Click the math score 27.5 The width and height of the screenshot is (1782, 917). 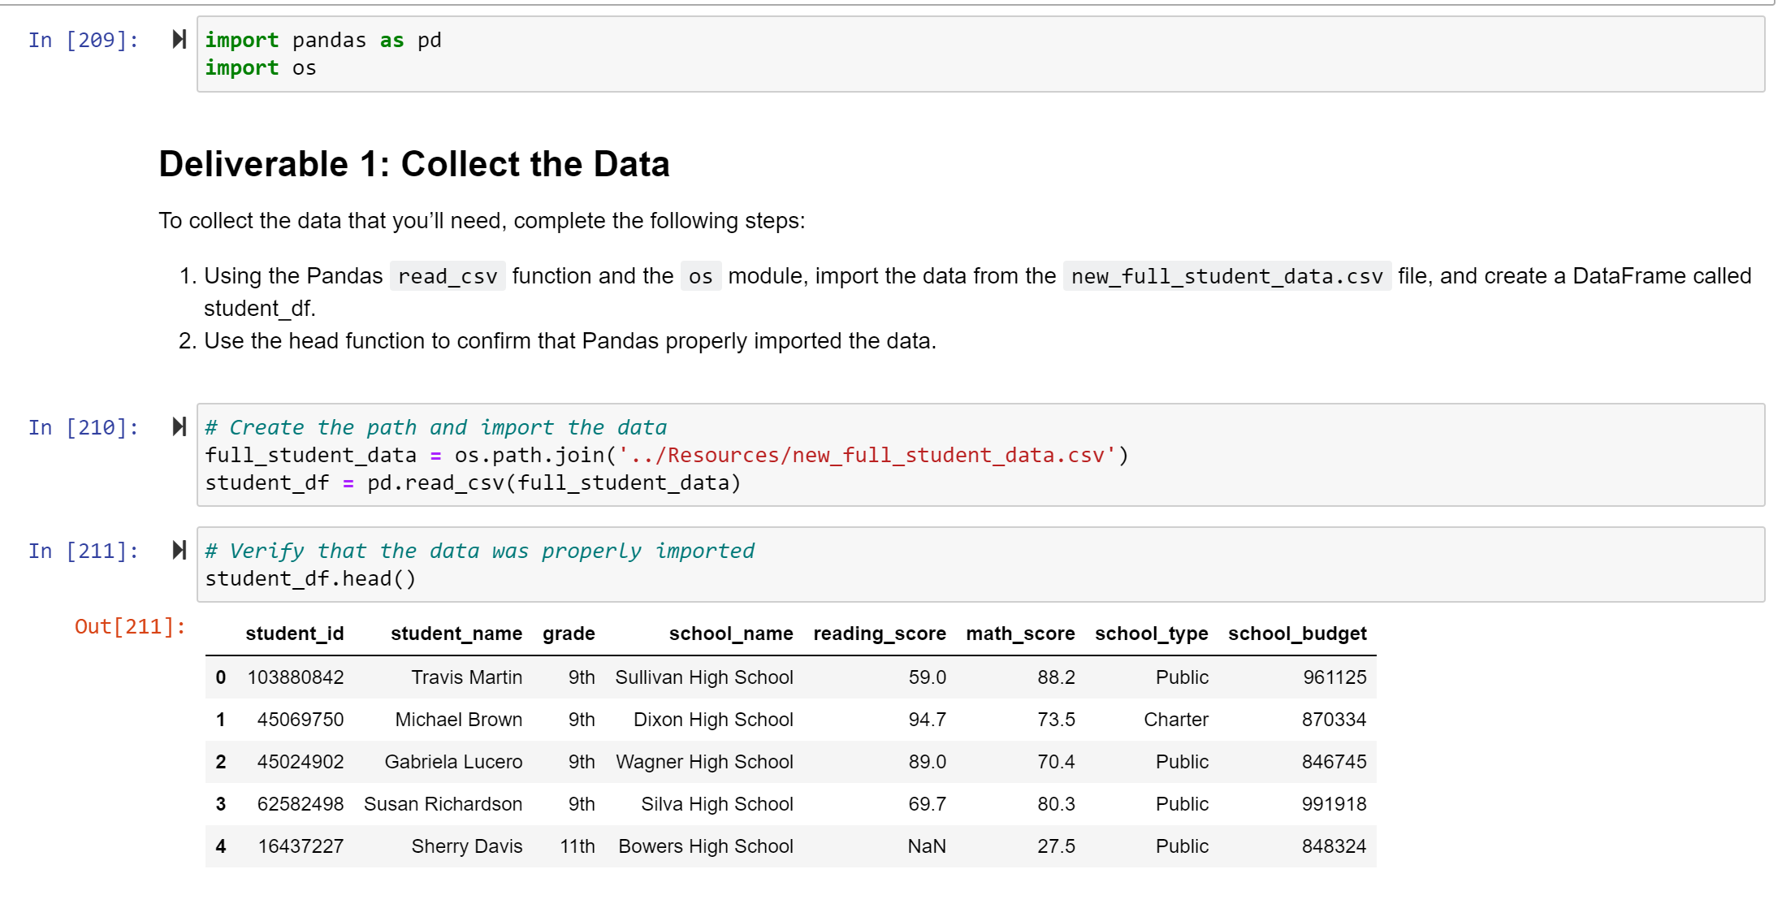click(1056, 846)
